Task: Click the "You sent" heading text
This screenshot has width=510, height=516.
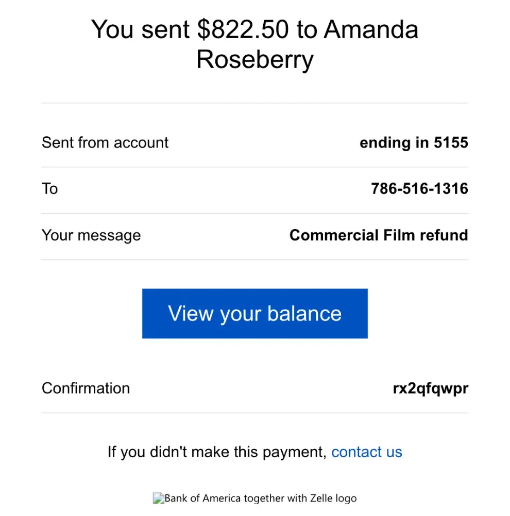Action: click(139, 29)
